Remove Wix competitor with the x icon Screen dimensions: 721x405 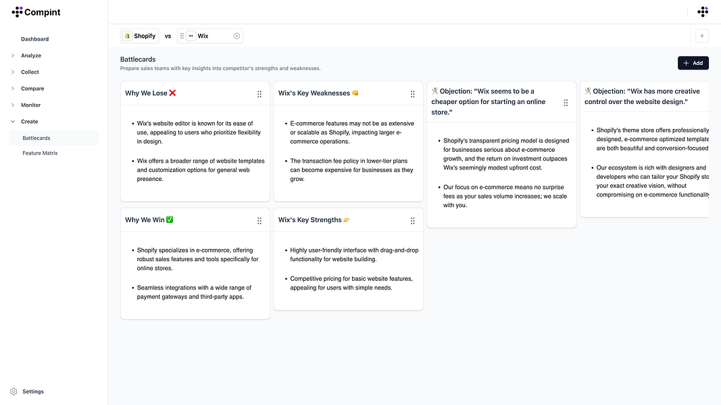click(237, 36)
